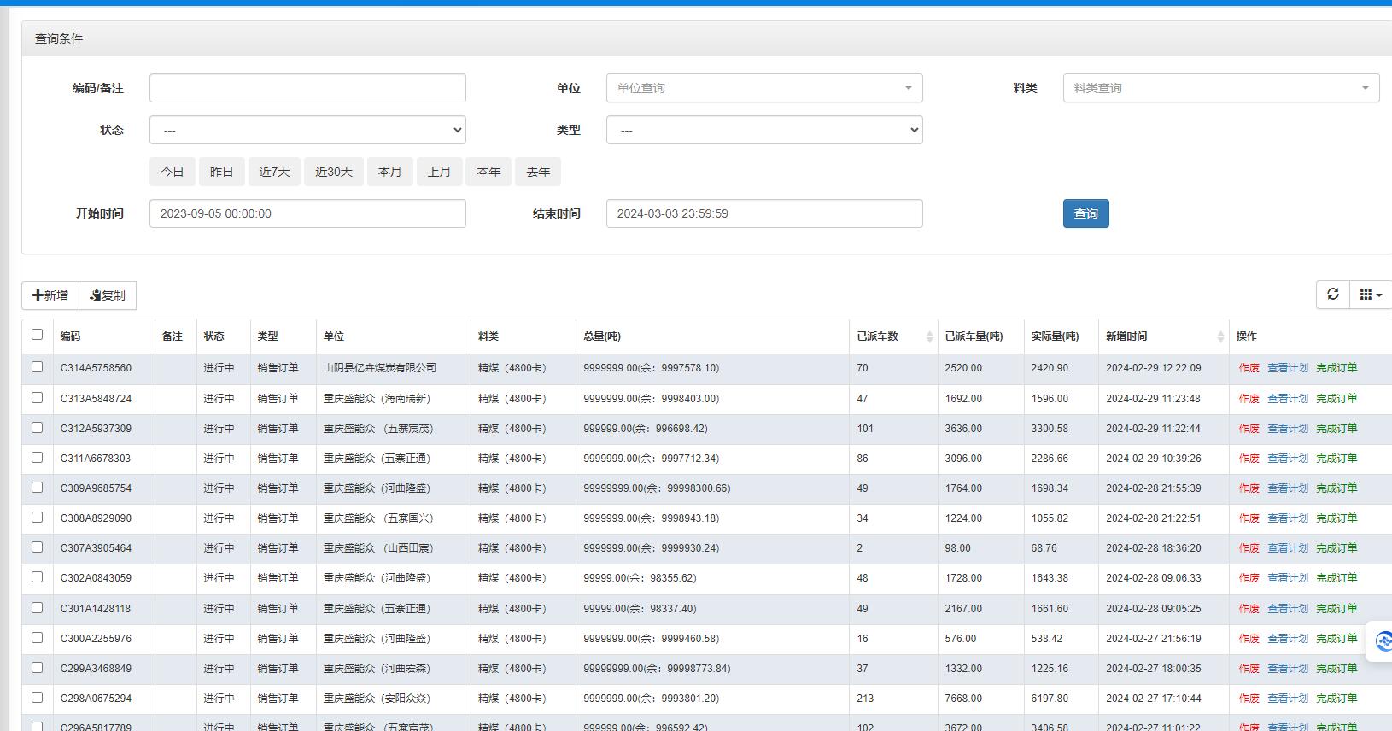Screen dimensions: 1392x731
Task: Click the 新增 button with plus icon
Action: coord(50,295)
